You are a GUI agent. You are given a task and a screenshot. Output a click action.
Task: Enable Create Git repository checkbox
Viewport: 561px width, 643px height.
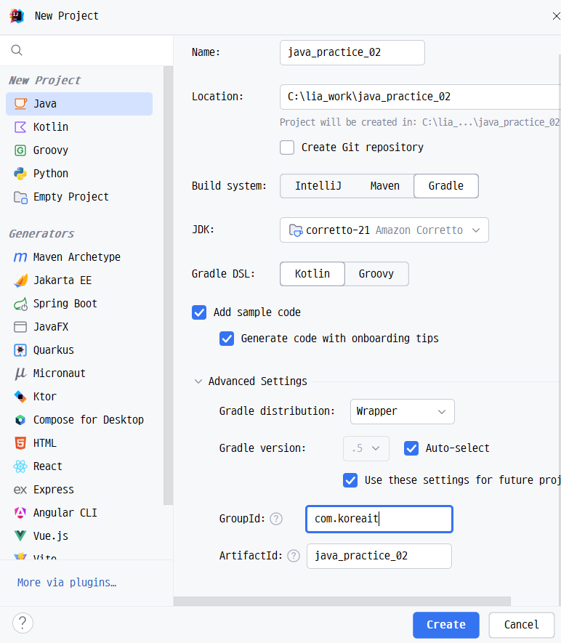[x=287, y=147]
